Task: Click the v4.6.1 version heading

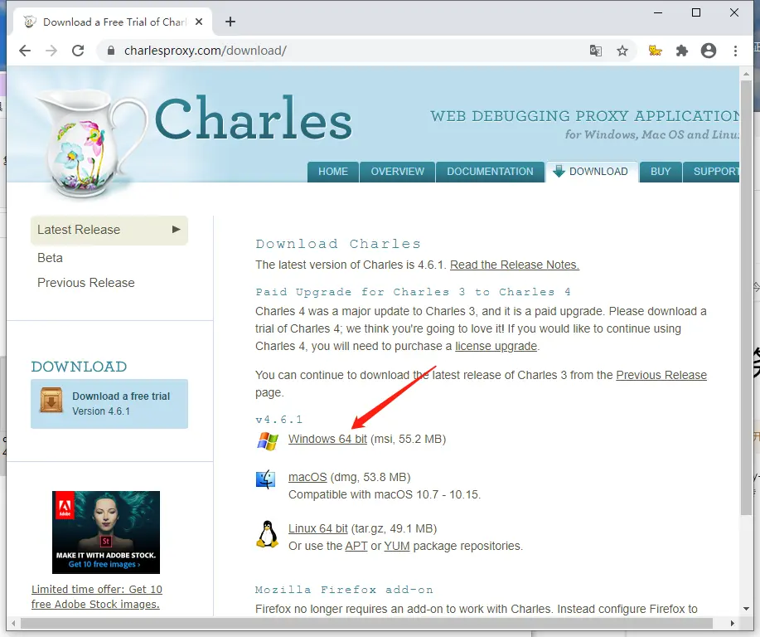Action: pyautogui.click(x=279, y=420)
